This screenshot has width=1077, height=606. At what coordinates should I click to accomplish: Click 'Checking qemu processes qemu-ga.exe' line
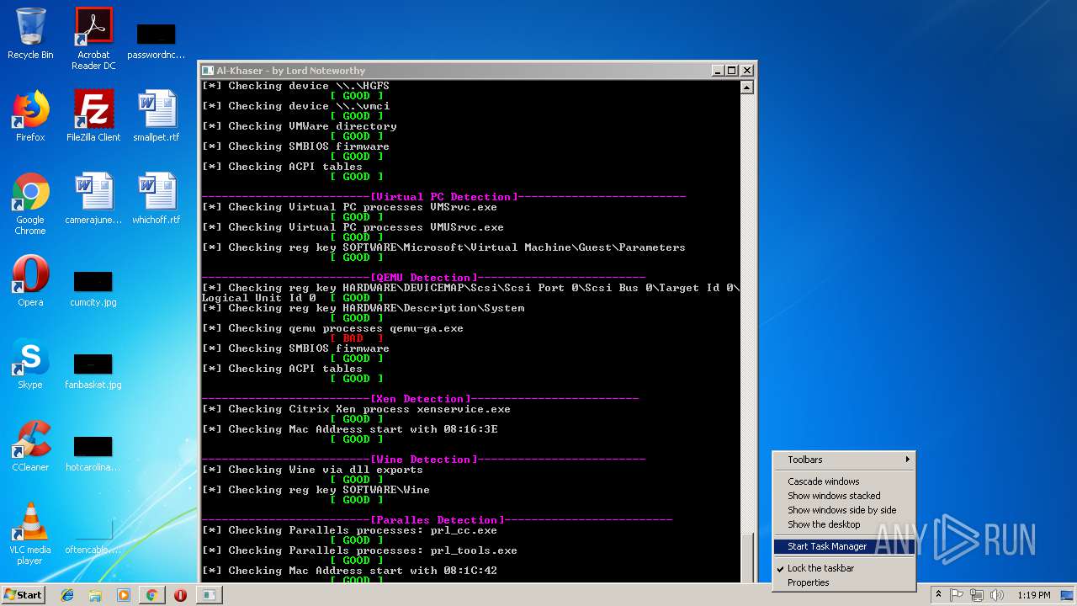pos(332,328)
